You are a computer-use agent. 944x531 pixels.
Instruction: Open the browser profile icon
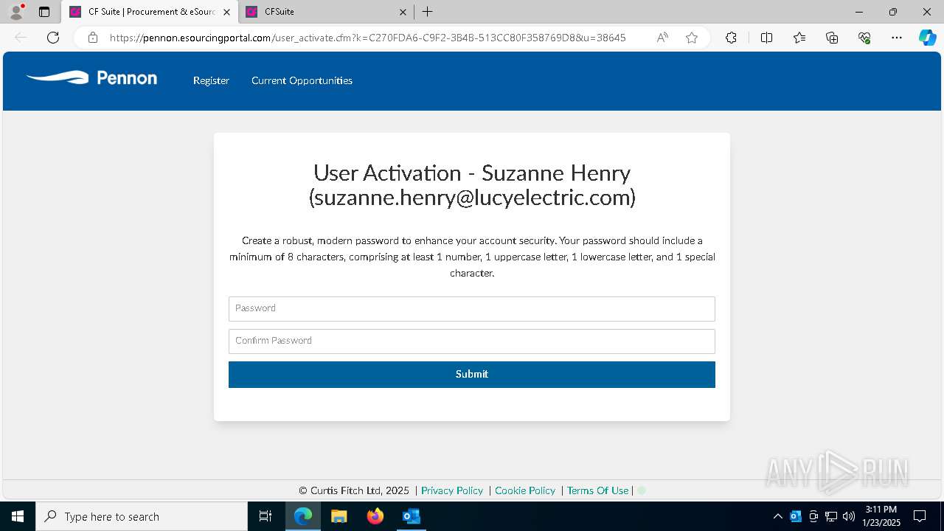[x=16, y=12]
